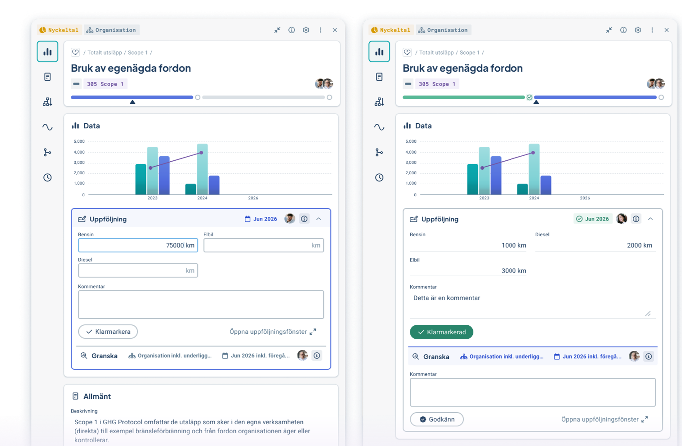
Task: Click the Elbil input field in left panel
Action: point(264,245)
